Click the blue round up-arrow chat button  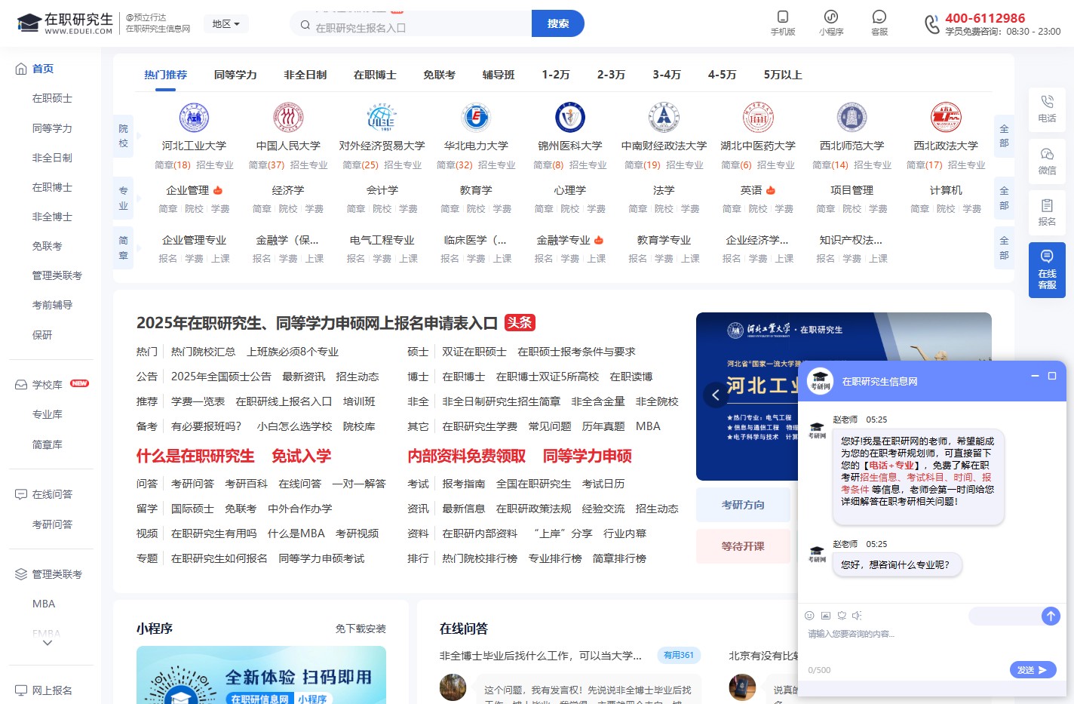coord(1051,616)
